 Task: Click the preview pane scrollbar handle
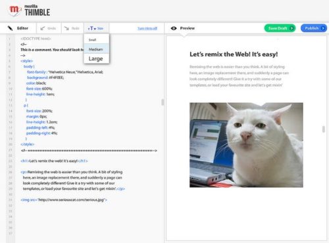point(324,129)
